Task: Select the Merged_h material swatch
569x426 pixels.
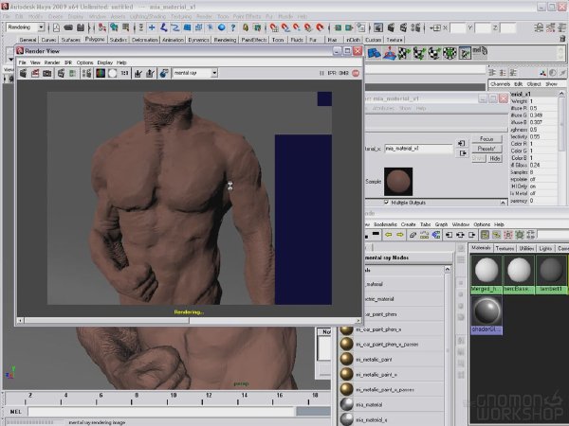Action: click(x=486, y=274)
